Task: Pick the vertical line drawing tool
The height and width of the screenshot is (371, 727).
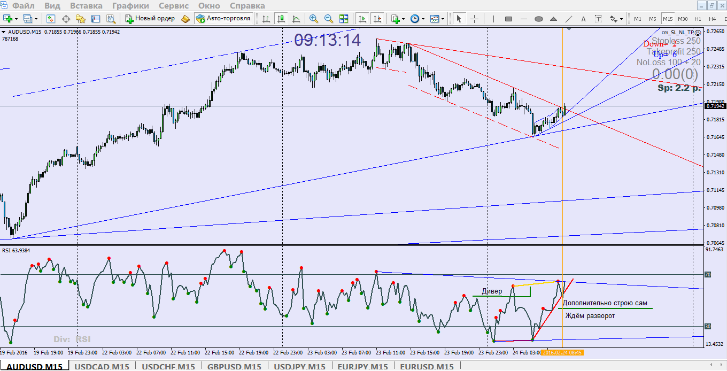Action: (x=493, y=19)
